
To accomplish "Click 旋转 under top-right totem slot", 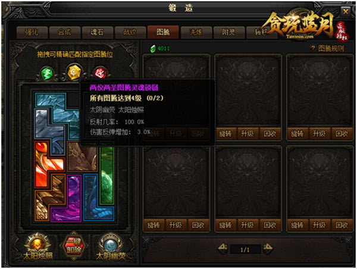I will (x=297, y=134).
